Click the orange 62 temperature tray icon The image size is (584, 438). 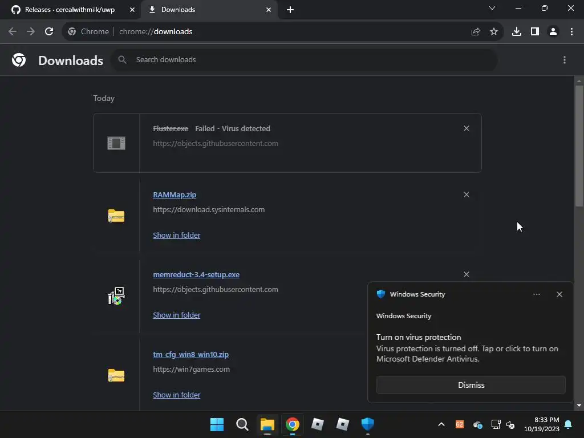point(460,424)
